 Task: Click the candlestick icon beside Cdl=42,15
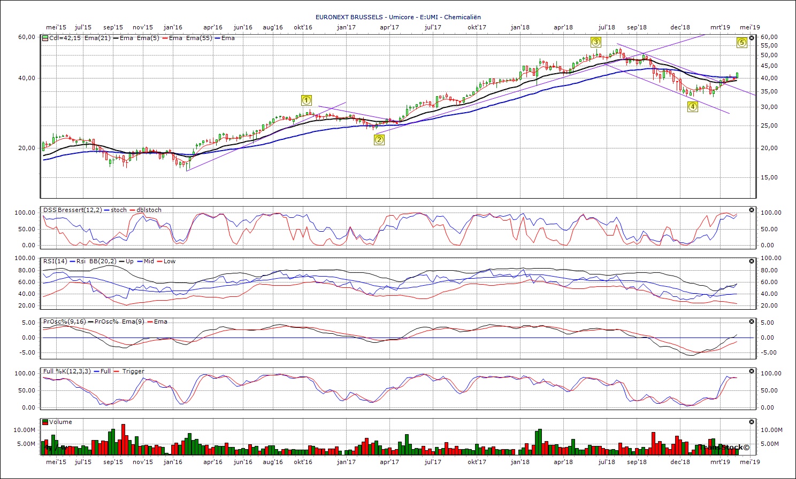click(45, 38)
